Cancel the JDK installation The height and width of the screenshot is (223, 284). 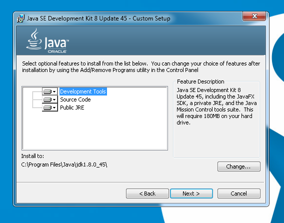pyautogui.click(x=238, y=193)
